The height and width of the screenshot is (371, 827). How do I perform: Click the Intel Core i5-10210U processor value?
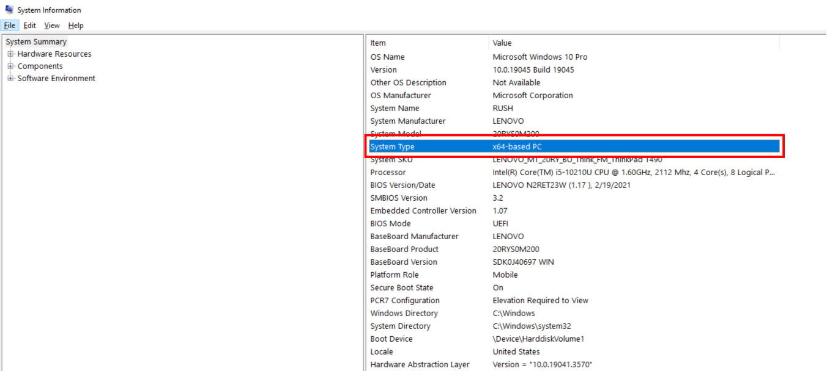click(634, 172)
